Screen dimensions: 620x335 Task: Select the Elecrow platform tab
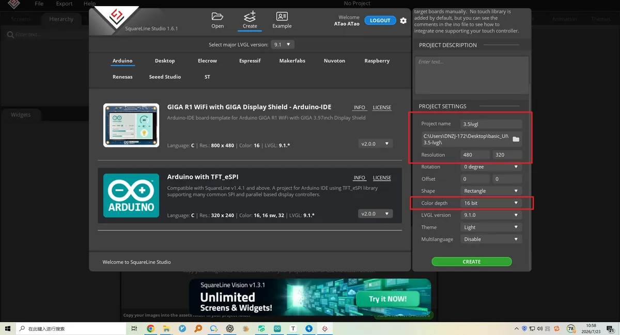click(x=207, y=61)
